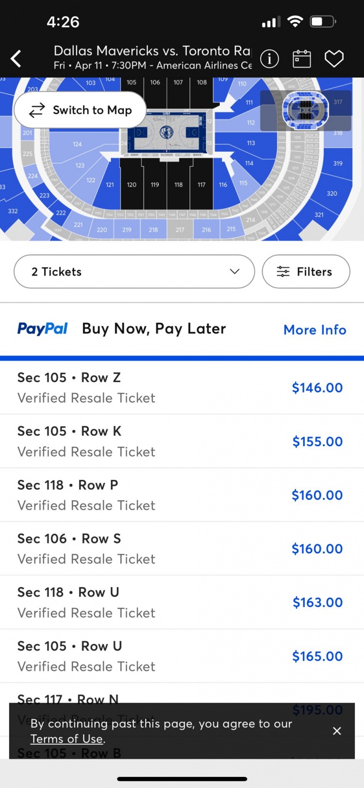Tap the PayPal logo
This screenshot has height=788, width=364.
(43, 329)
